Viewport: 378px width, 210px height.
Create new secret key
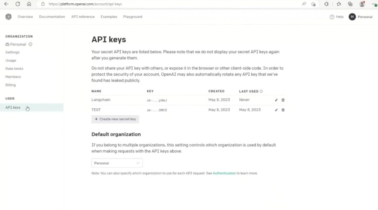[115, 119]
